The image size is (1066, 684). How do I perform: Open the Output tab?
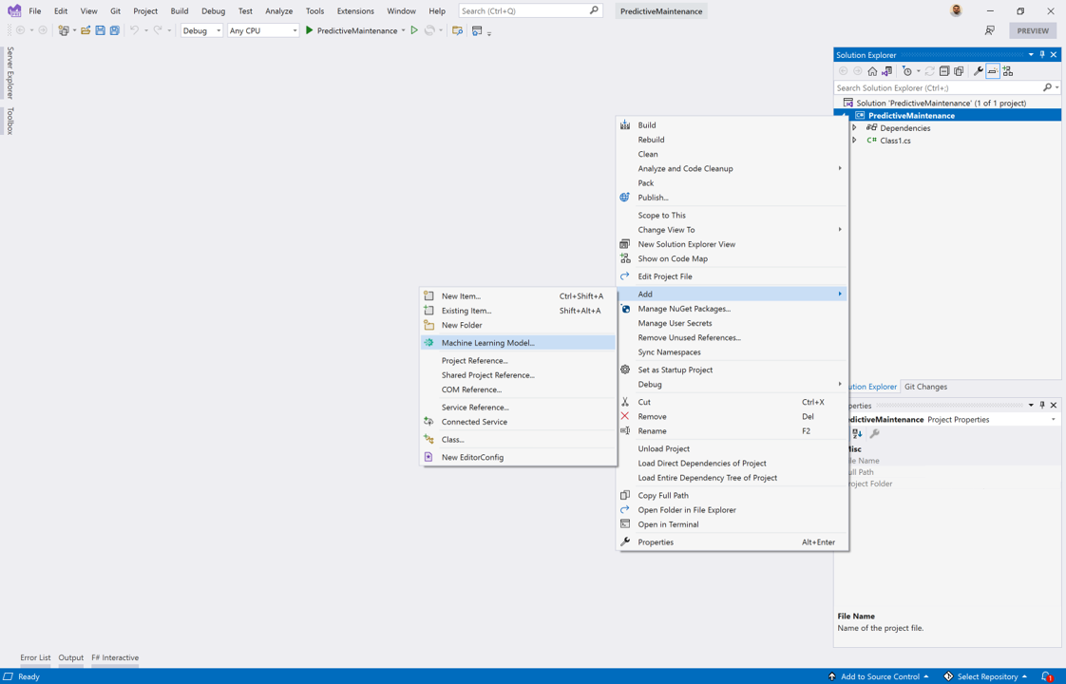click(70, 657)
